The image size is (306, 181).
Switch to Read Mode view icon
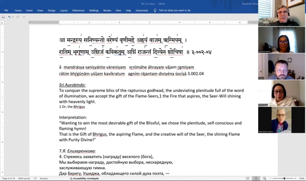(248, 178)
